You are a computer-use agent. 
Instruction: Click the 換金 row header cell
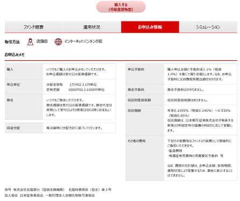tap(24, 107)
